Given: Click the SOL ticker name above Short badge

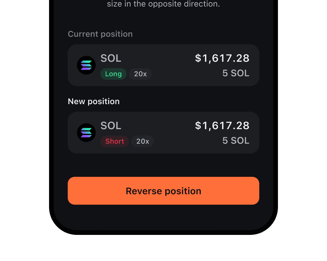Looking at the screenshot, I should click(x=111, y=126).
